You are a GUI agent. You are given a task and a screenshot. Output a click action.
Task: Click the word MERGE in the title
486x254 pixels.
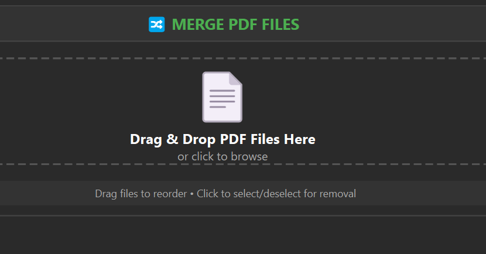[x=198, y=25]
